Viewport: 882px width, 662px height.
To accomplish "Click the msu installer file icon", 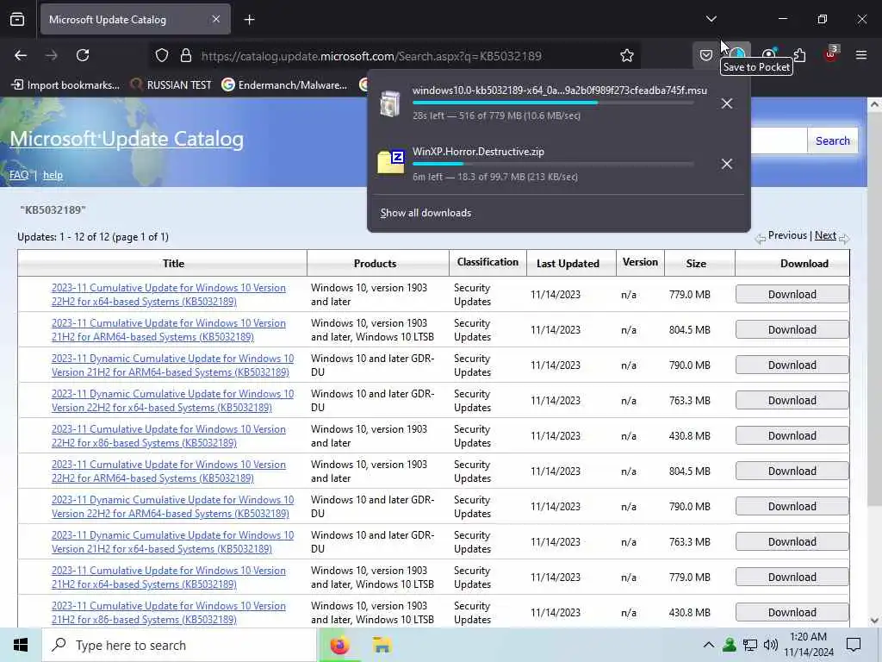I will pos(390,103).
